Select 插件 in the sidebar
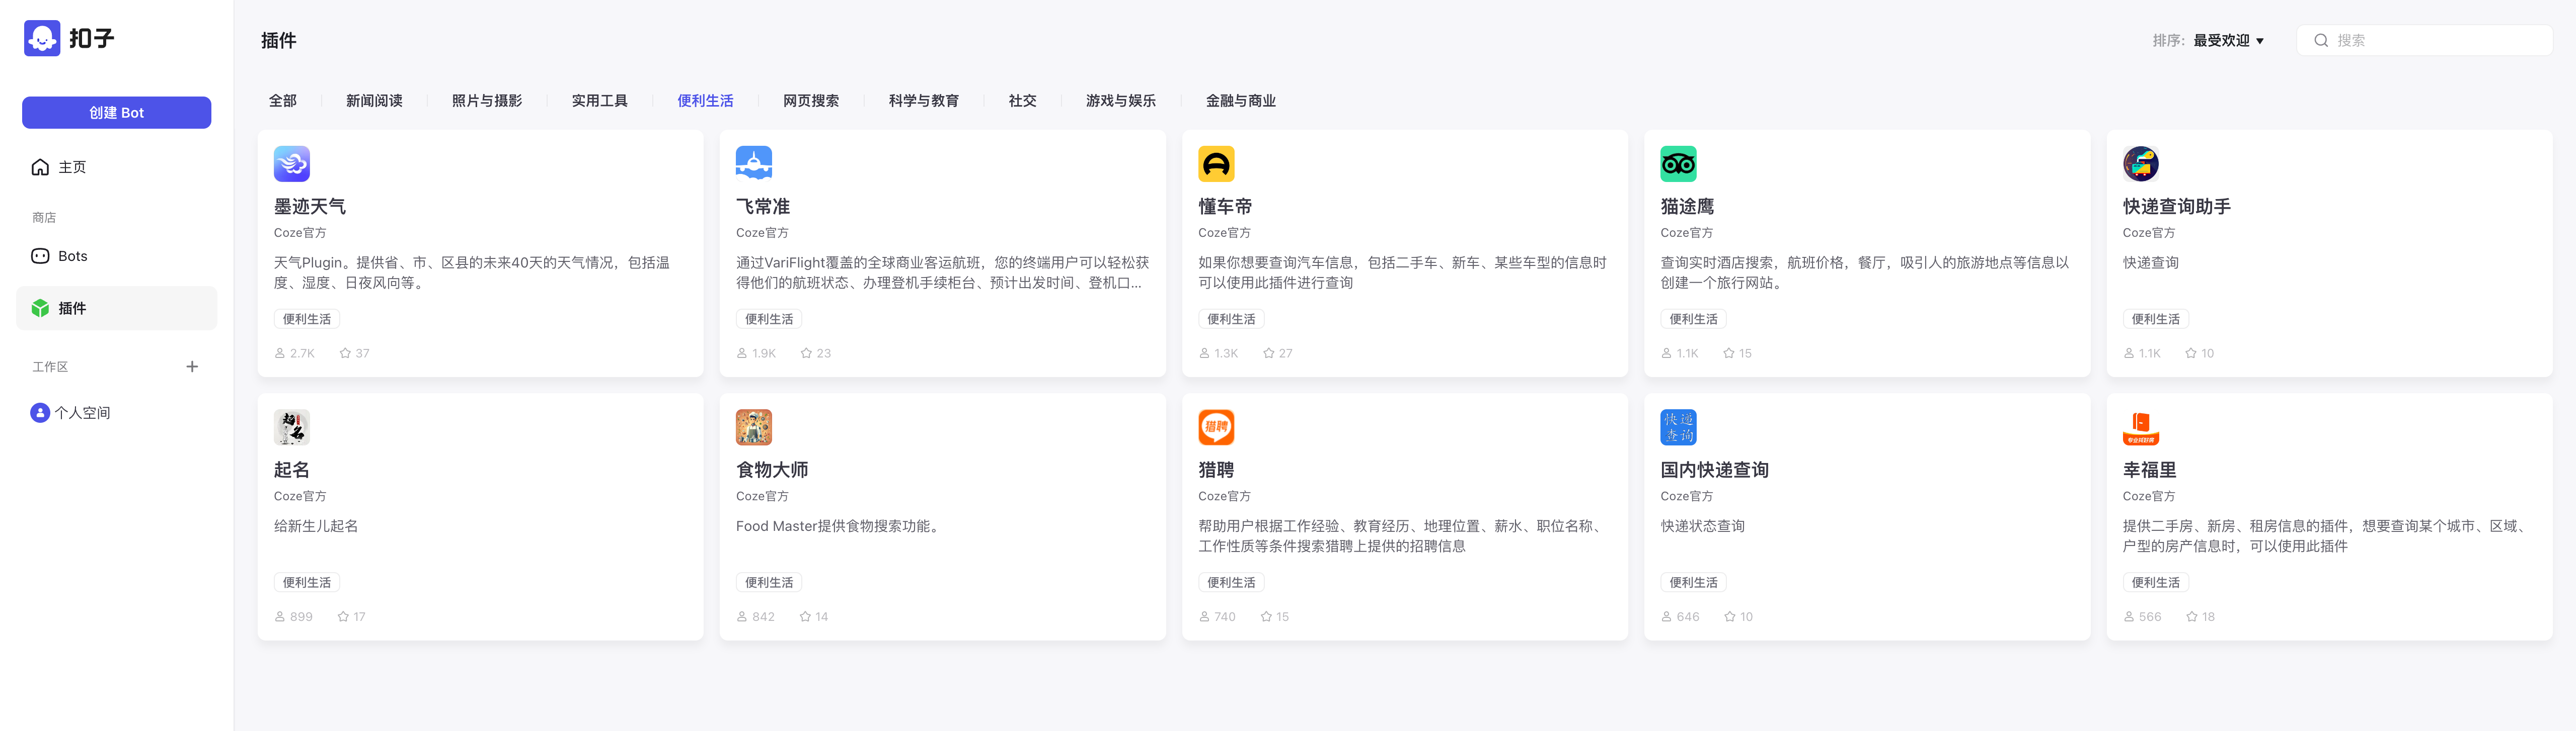This screenshot has height=731, width=2576. point(117,309)
